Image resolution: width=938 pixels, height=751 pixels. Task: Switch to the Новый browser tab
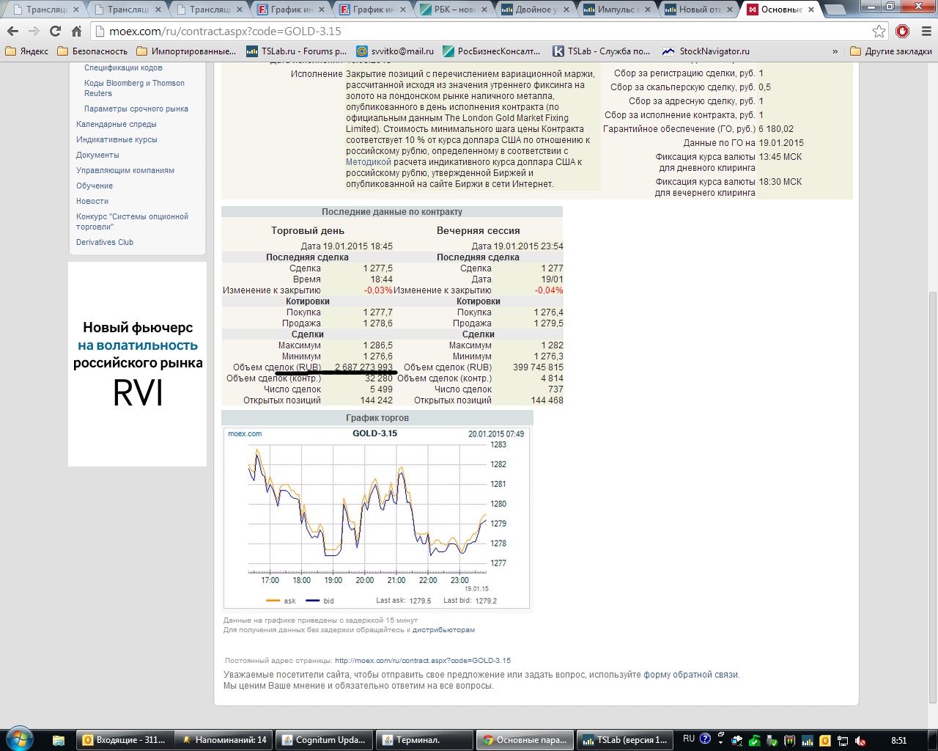[699, 10]
